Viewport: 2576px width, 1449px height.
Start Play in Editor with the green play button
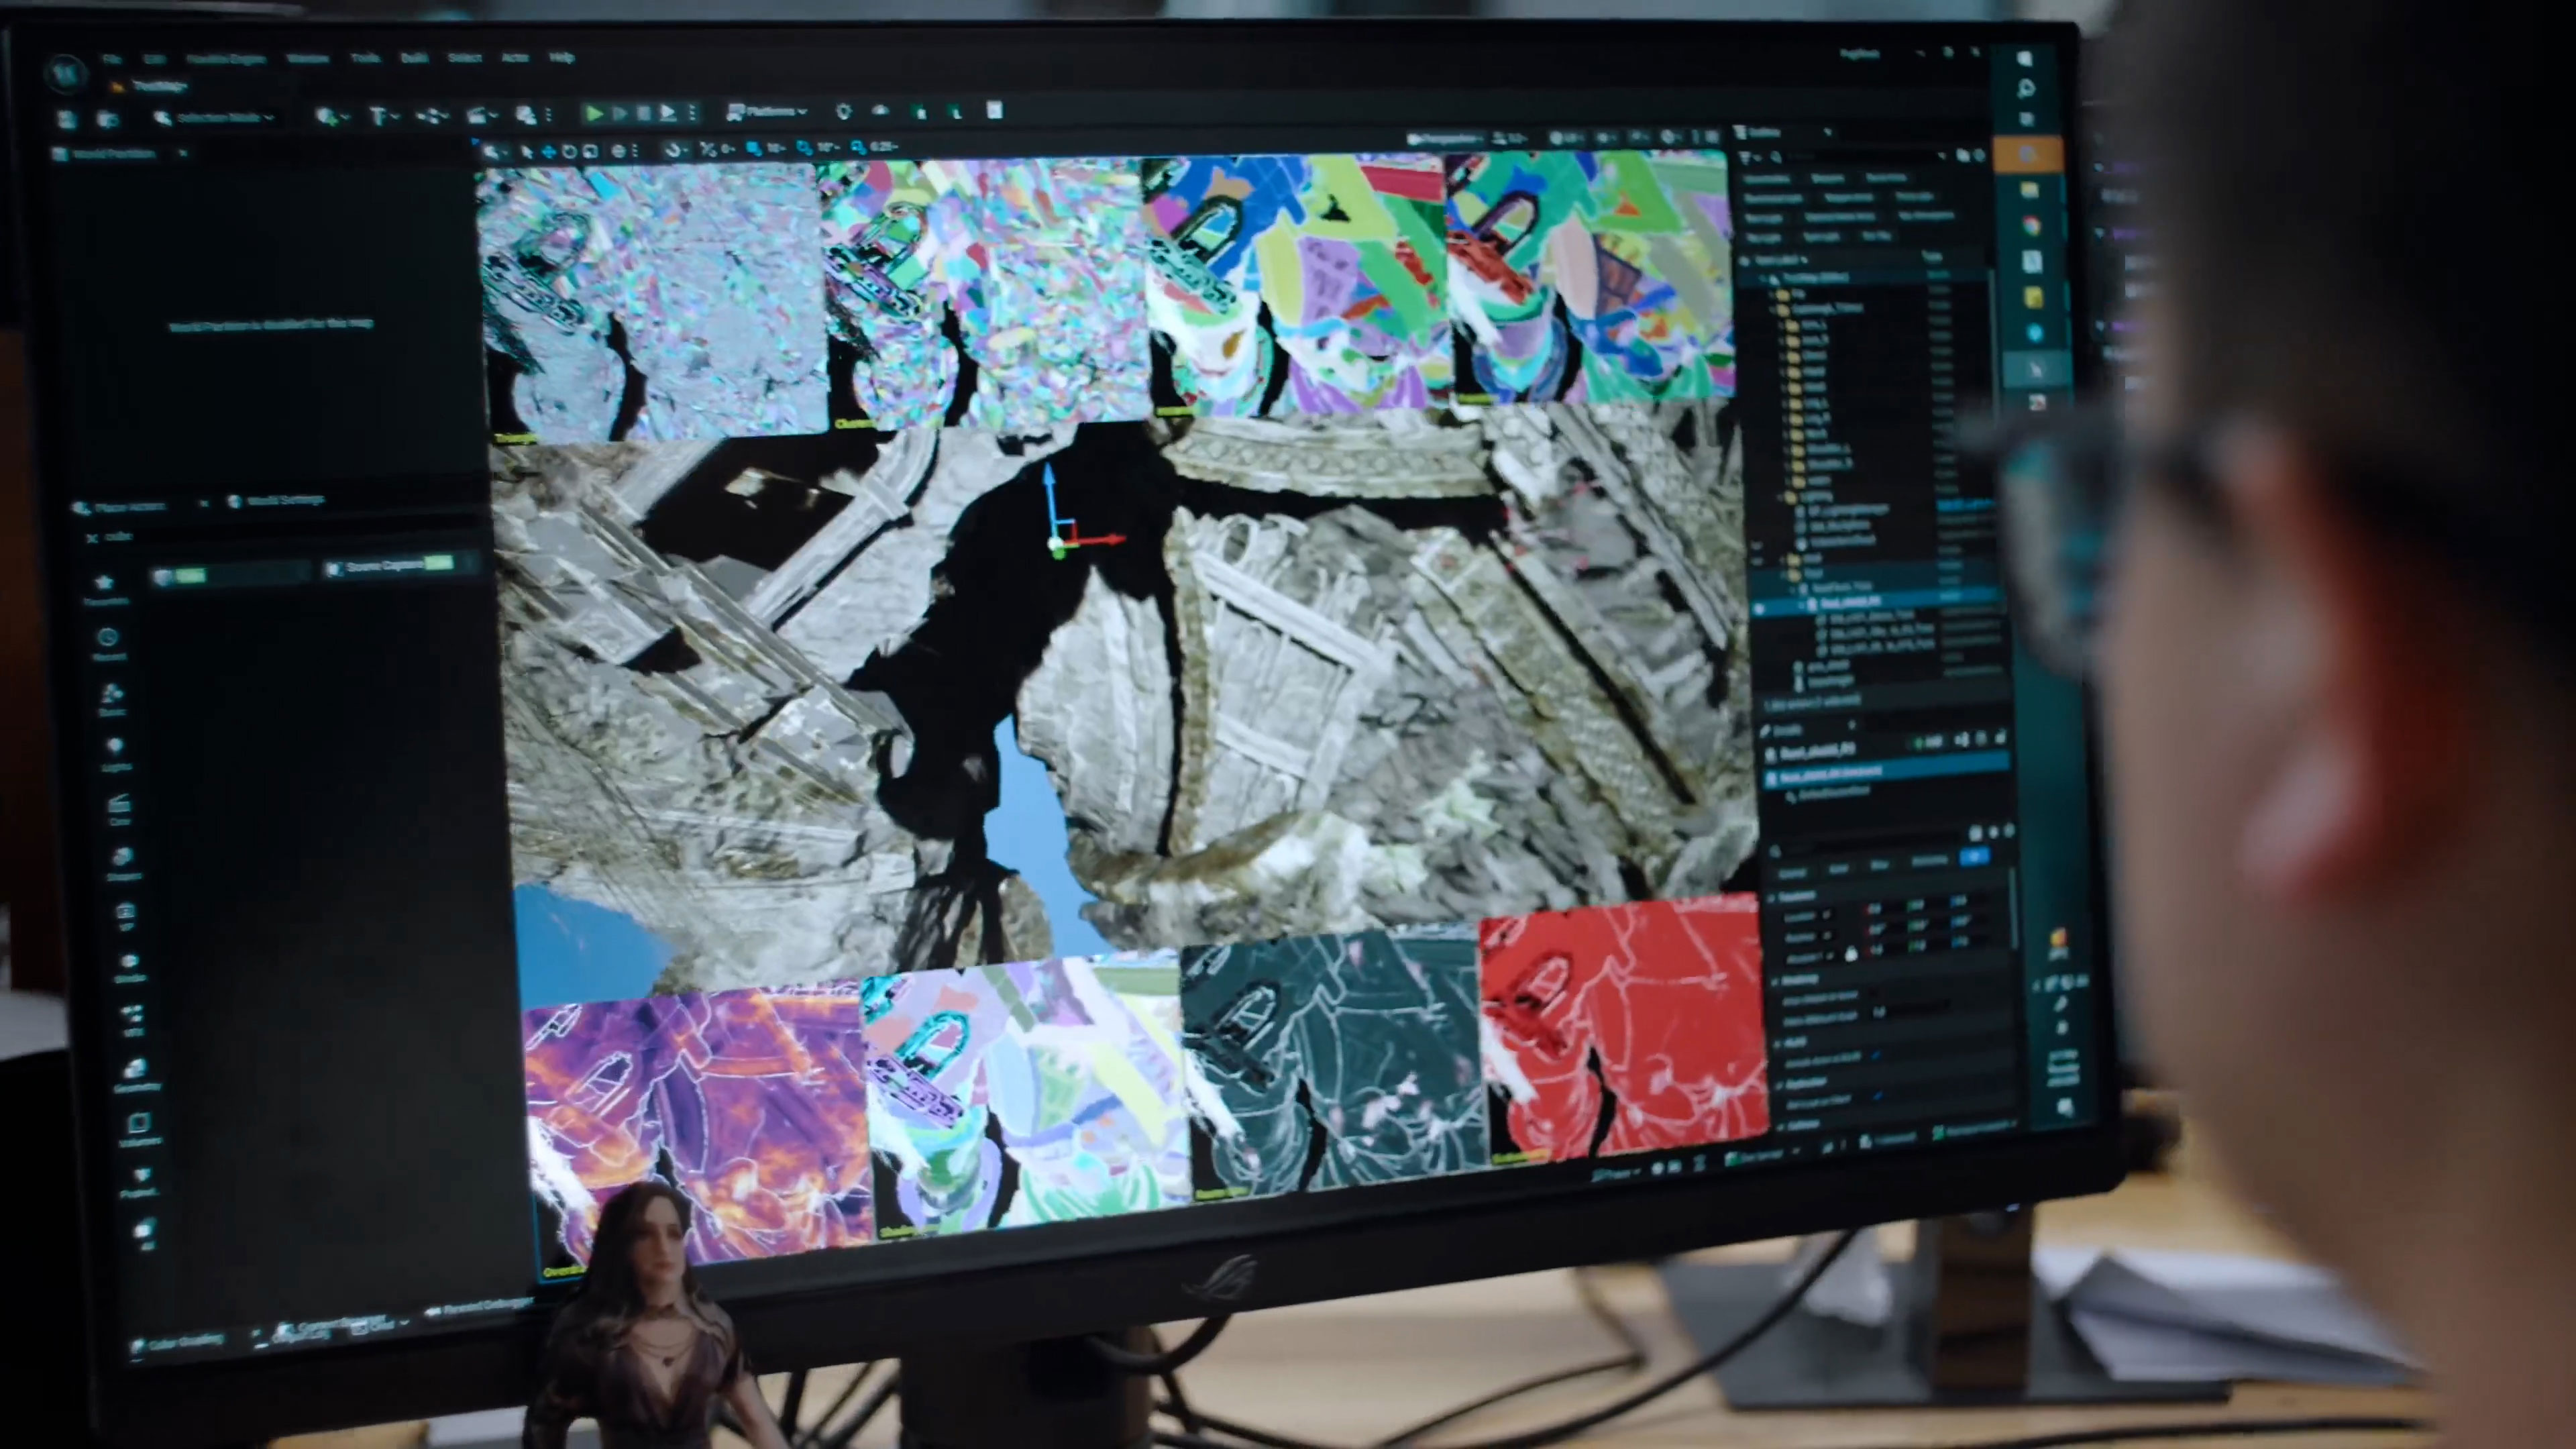[594, 113]
